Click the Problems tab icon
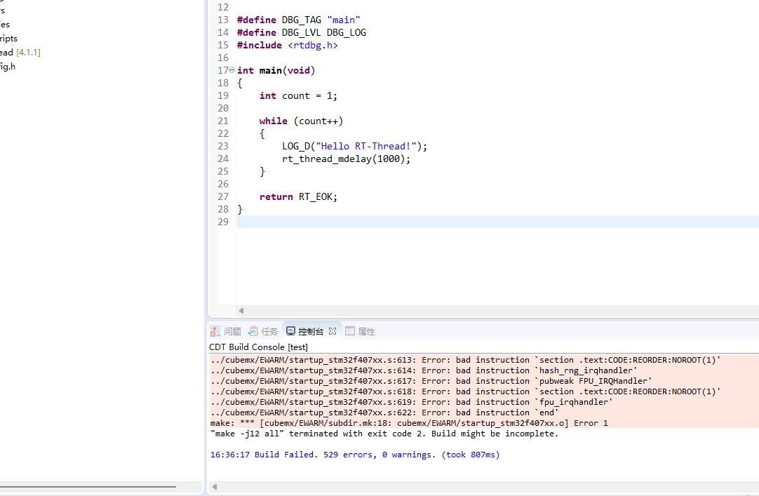Image resolution: width=759 pixels, height=496 pixels. [x=215, y=331]
